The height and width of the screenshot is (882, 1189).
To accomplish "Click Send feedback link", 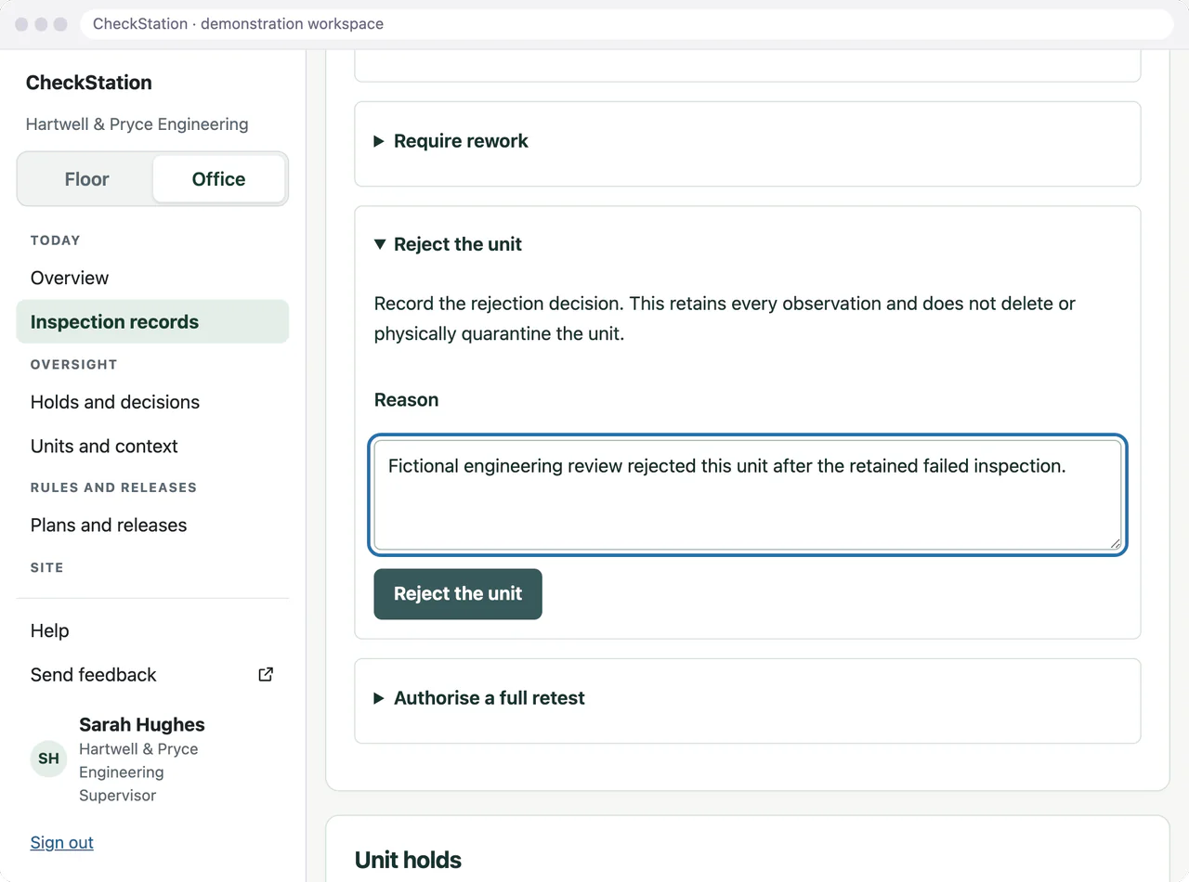I will pyautogui.click(x=152, y=675).
